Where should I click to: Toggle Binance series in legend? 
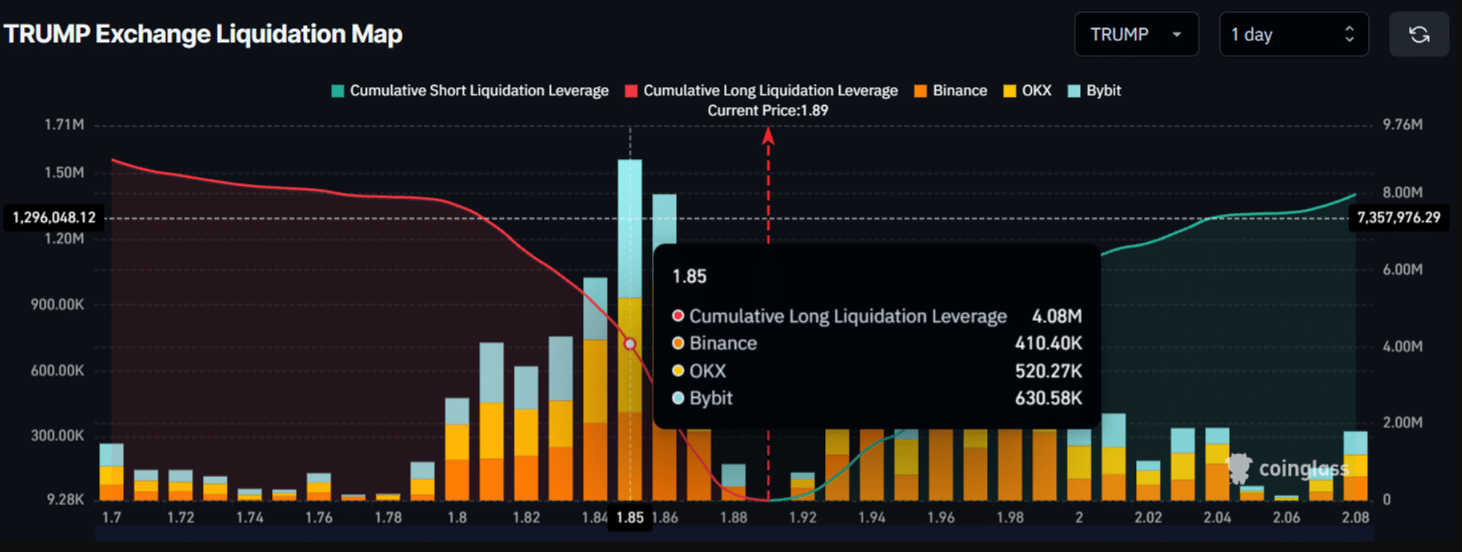click(x=951, y=90)
